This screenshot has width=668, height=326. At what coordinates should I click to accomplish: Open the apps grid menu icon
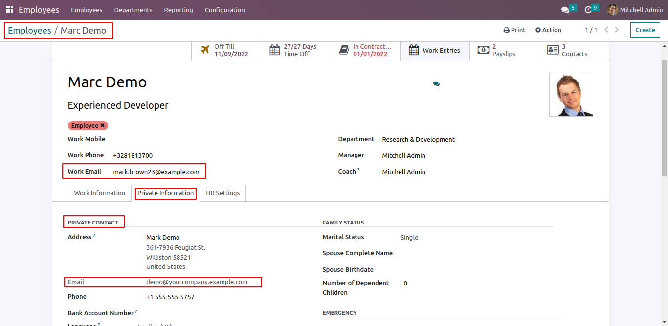coord(9,10)
